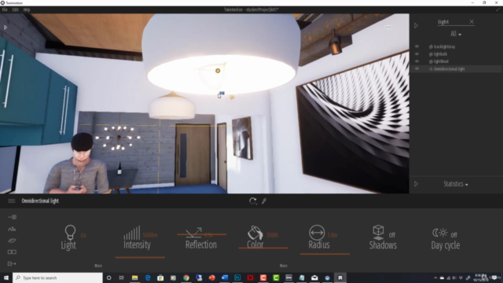Select lightWood in scene list
Screen dimensions: 503x283
pyautogui.click(x=441, y=61)
